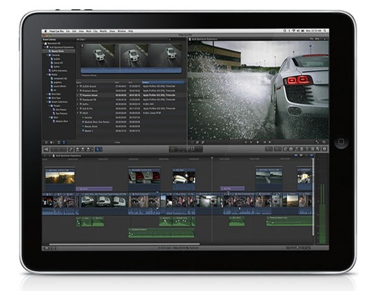Expand the ALEXA Sunset clip row
Image resolution: width=376 pixels, height=291 pixels.
[x=78, y=86]
